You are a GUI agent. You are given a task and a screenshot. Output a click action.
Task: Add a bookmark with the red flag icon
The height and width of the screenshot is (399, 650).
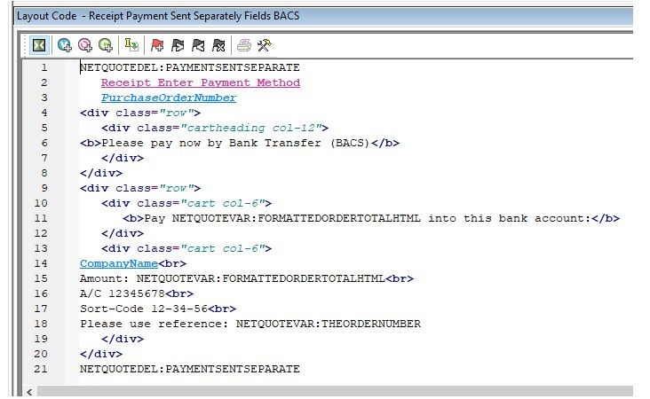(x=157, y=44)
